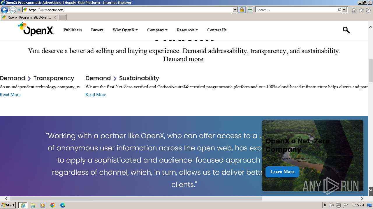The width and height of the screenshot is (373, 209).
Task: Click the Demand Transparency heading
Action: pos(37,78)
